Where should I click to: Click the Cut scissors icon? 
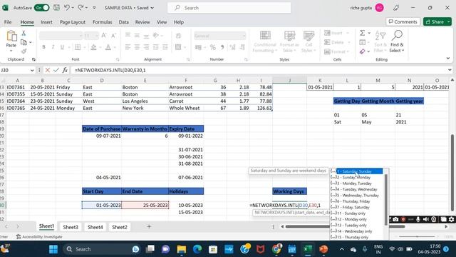[x=24, y=34]
